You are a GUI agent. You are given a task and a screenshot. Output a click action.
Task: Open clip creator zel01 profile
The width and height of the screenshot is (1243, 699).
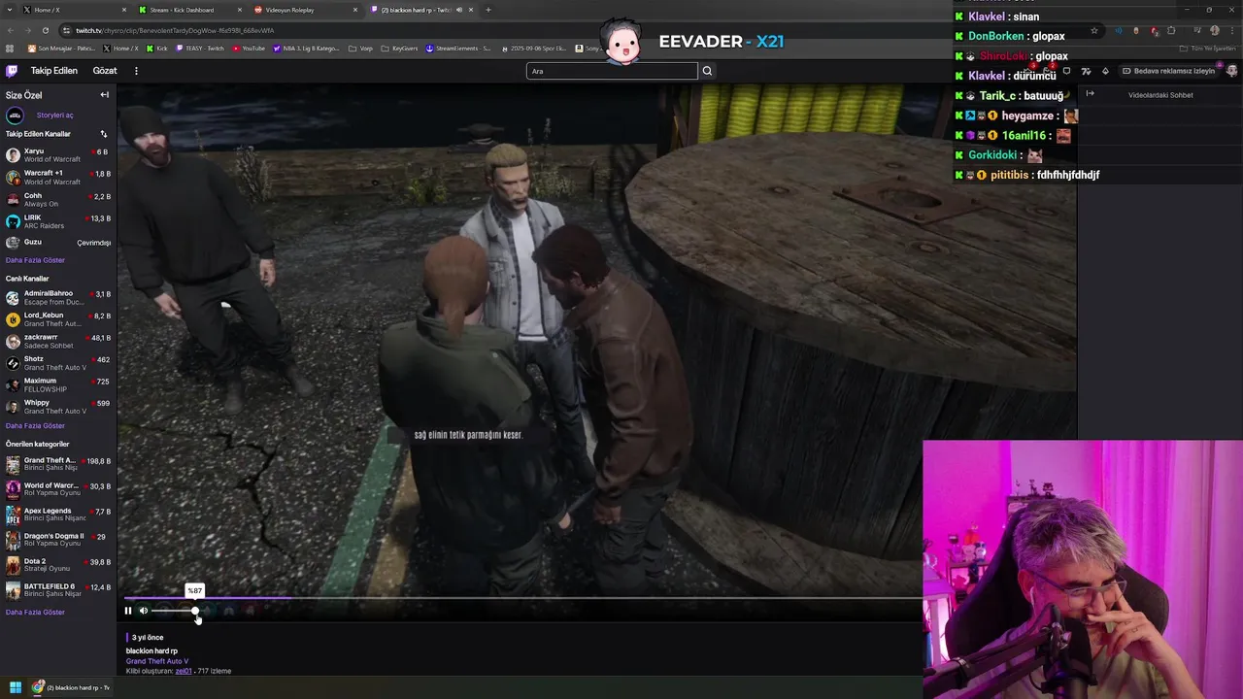(x=184, y=671)
